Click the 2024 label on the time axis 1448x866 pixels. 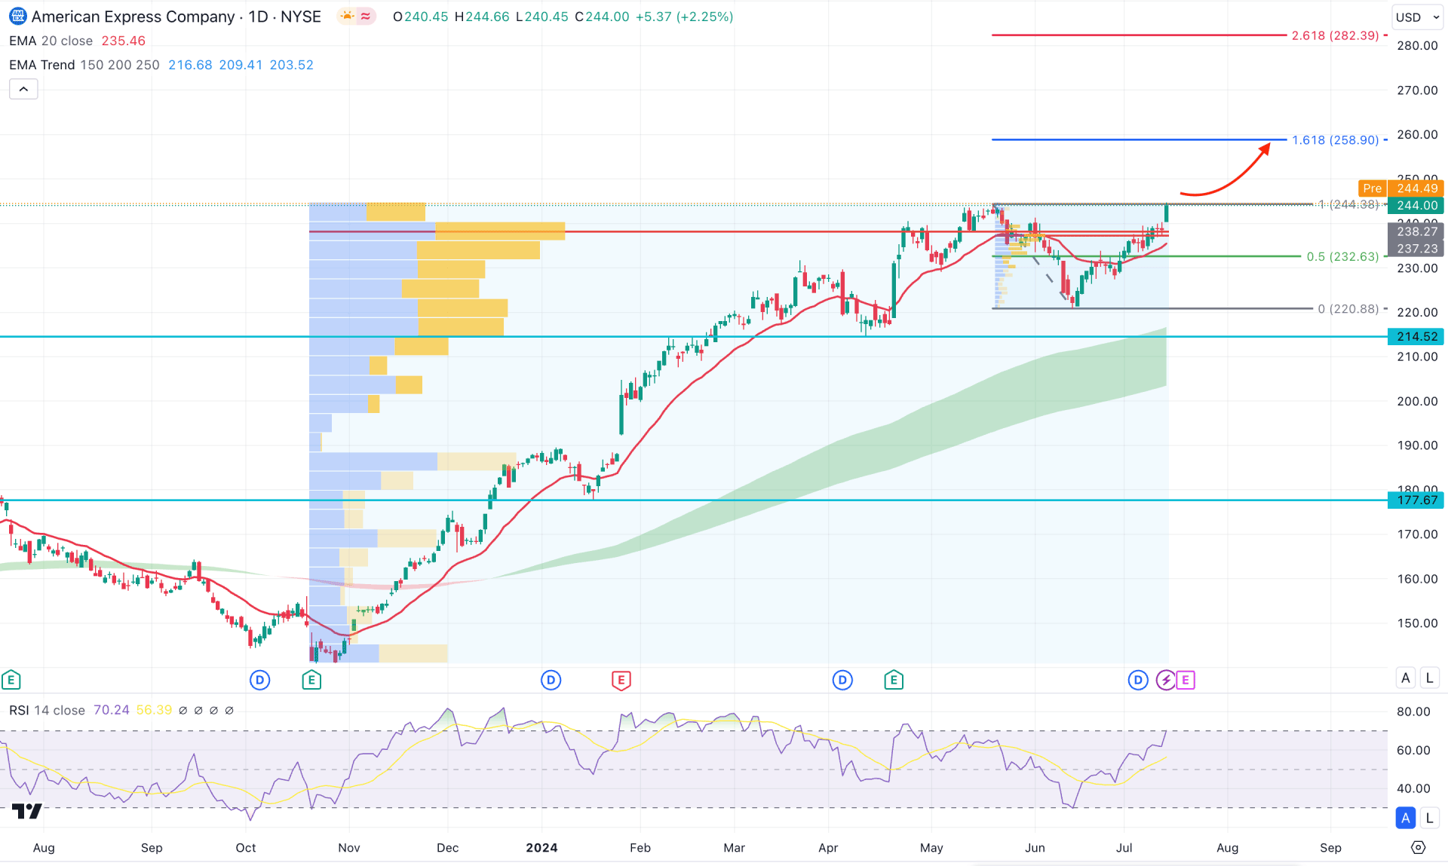(x=541, y=848)
